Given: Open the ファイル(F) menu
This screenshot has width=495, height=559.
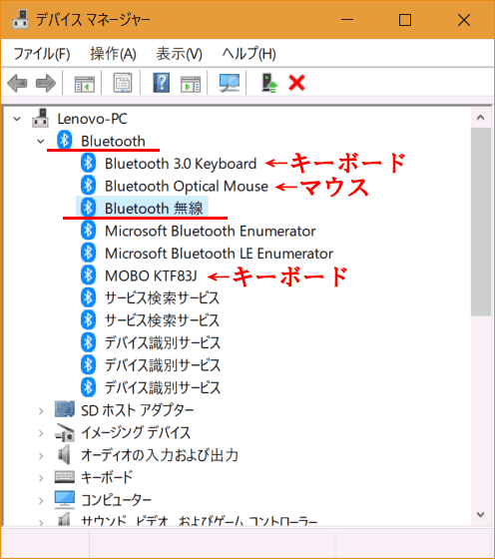Looking at the screenshot, I should [42, 54].
